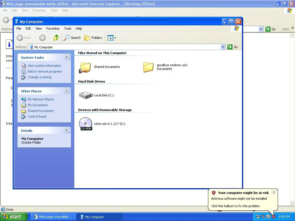
Task: Open Control Panel link
Action: 37,117
